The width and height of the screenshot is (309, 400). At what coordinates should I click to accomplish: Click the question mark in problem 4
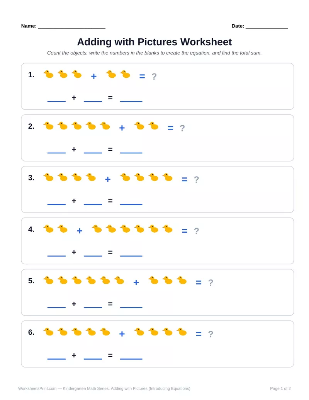pyautogui.click(x=196, y=231)
